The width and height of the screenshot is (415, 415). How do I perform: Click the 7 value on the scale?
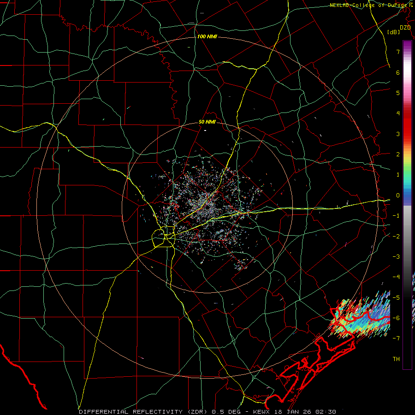(398, 52)
